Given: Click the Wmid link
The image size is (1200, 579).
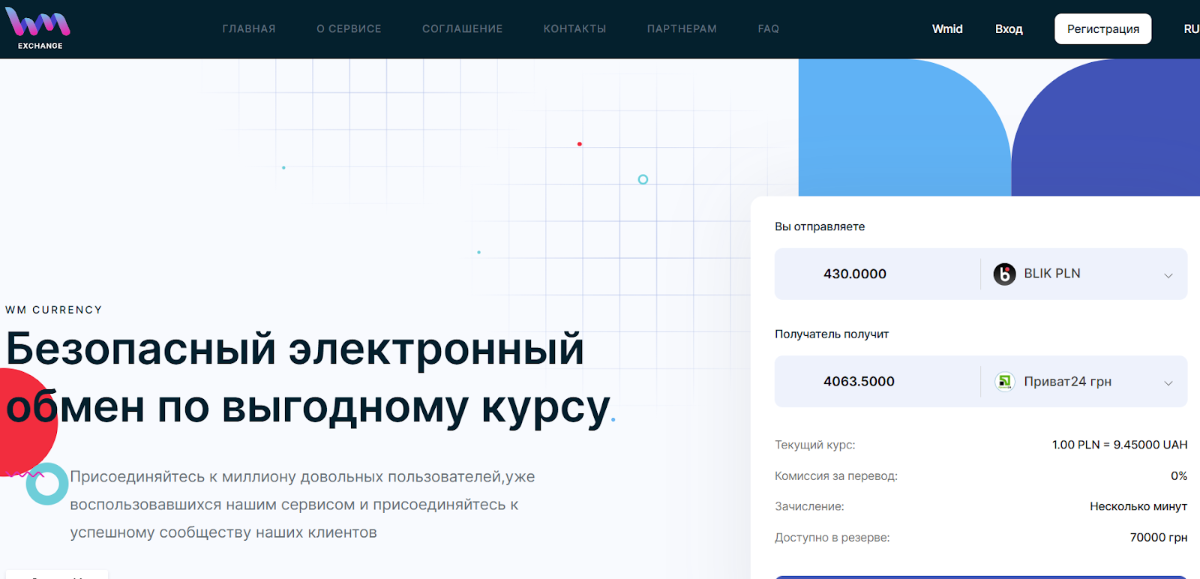Looking at the screenshot, I should point(947,28).
